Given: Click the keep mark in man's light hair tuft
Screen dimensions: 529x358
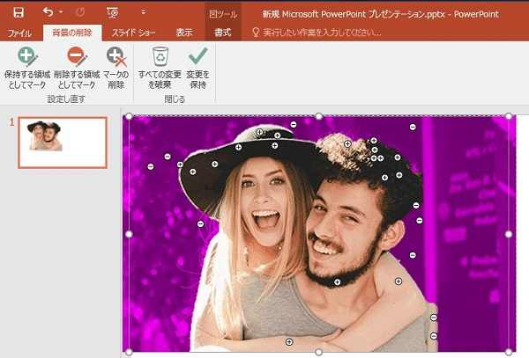Looking at the screenshot, I should tap(347, 143).
